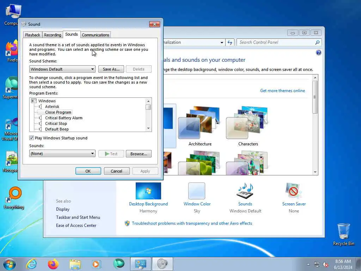This screenshot has width=361, height=271.
Task: Select the Architecture theme thumbnail
Action: pos(199,122)
